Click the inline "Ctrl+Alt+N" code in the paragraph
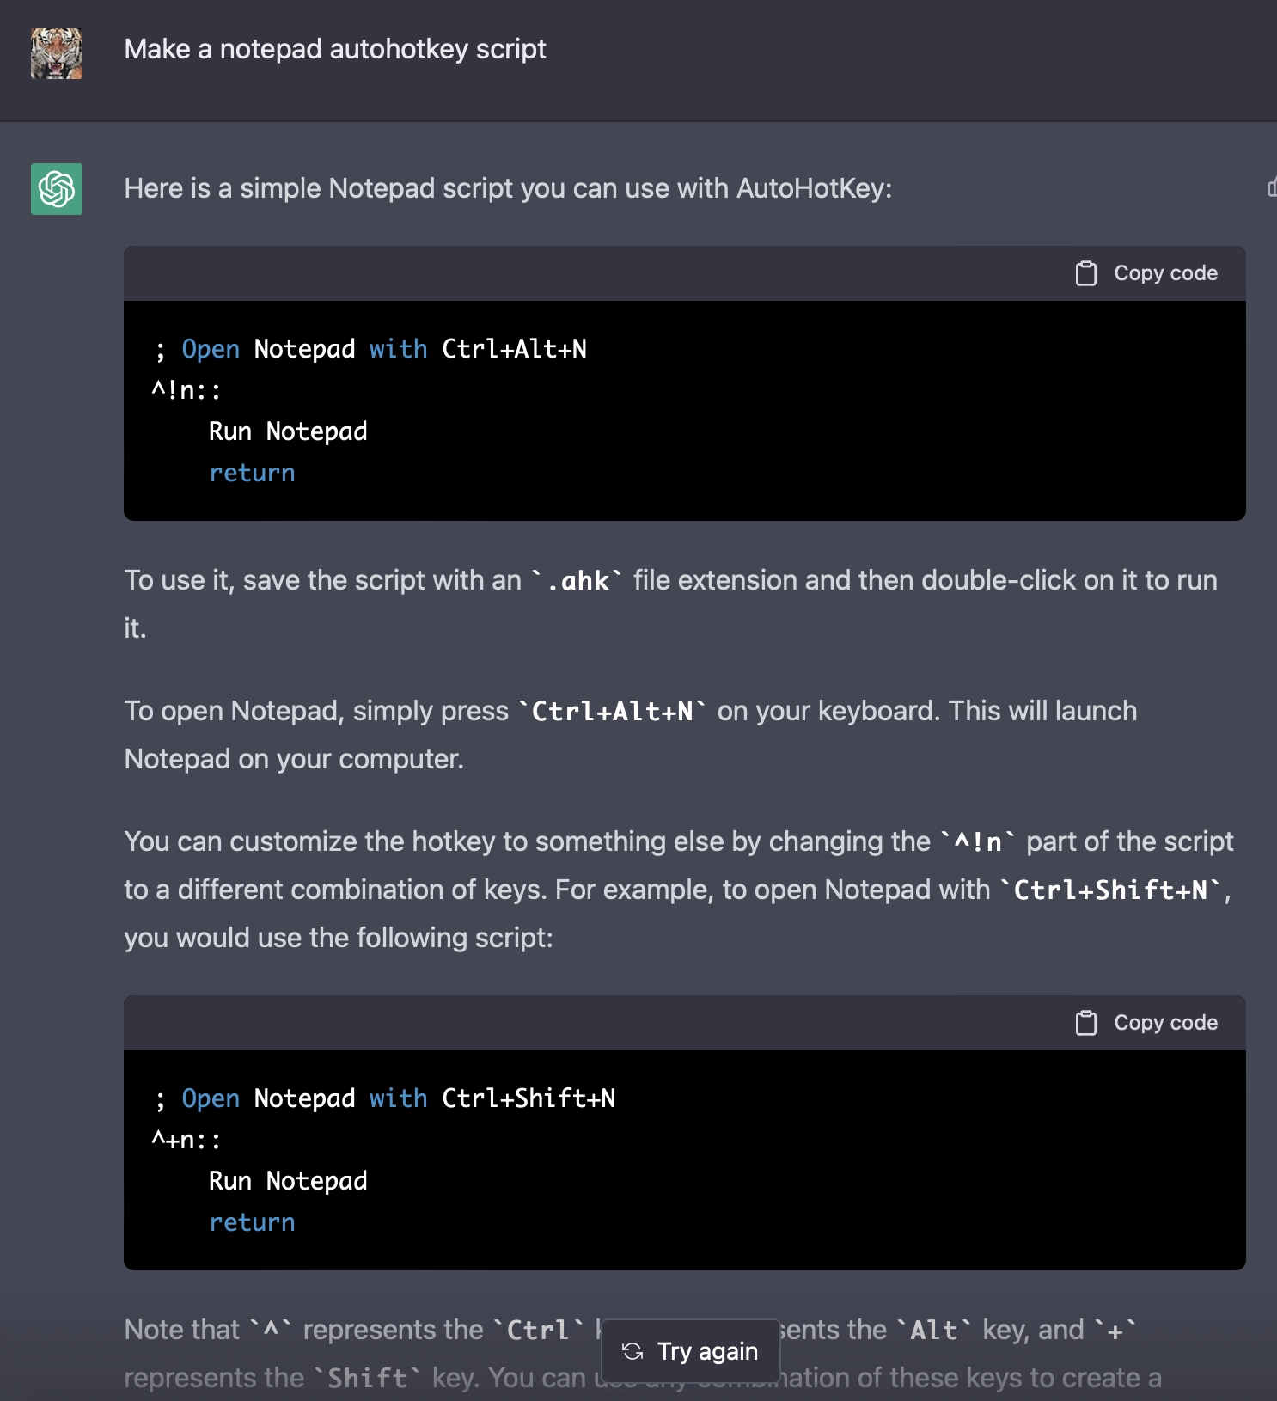This screenshot has width=1277, height=1401. (x=612, y=712)
